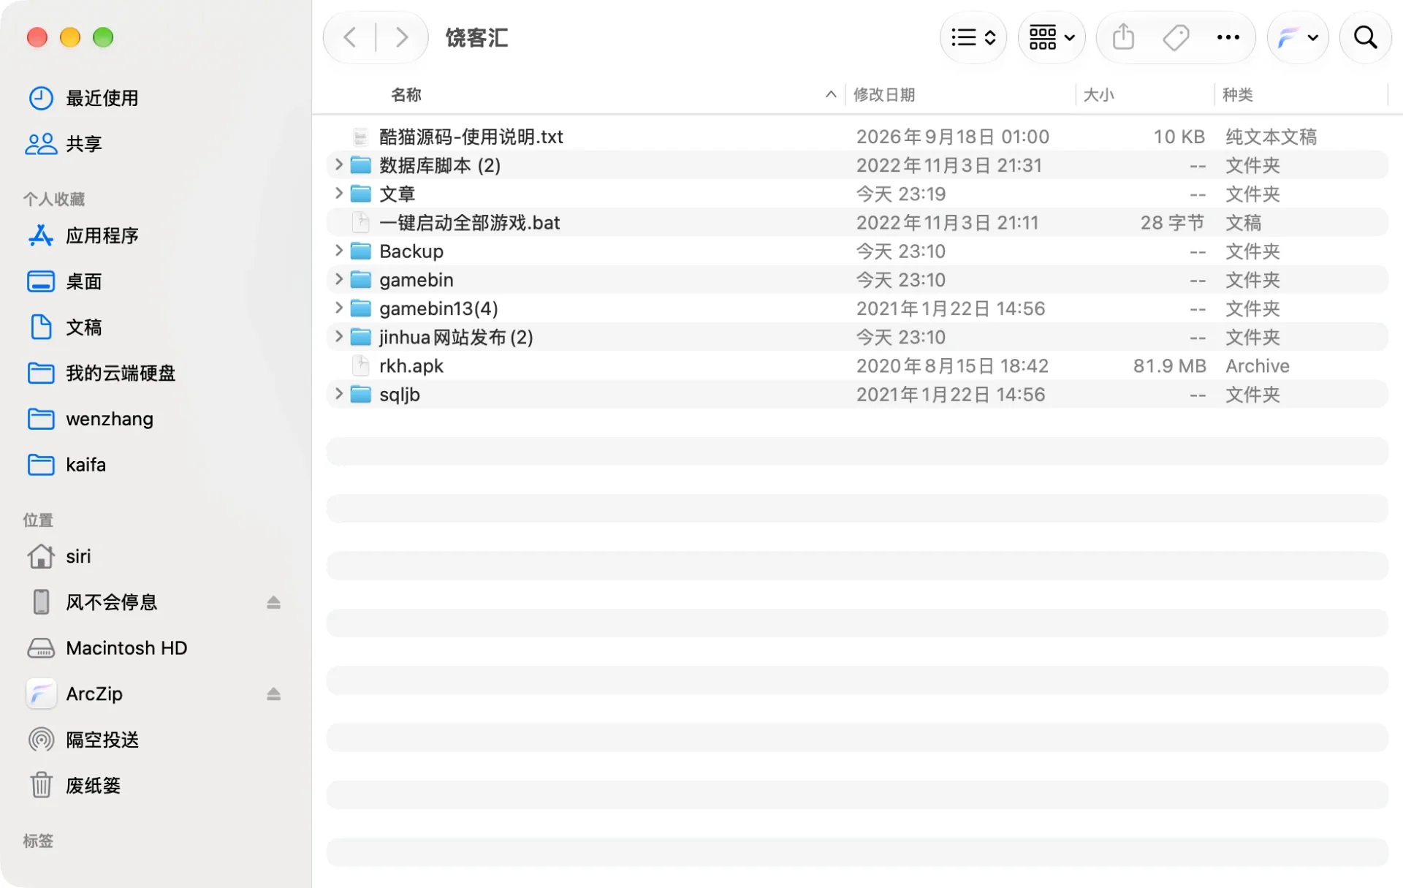Expand the Backup folder
The image size is (1403, 888).
(338, 251)
